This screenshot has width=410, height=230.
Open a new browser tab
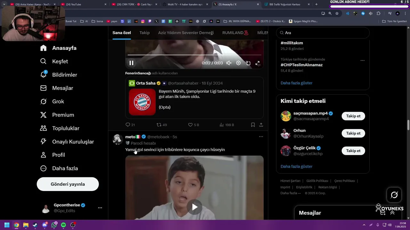pyautogui.click(x=316, y=4)
